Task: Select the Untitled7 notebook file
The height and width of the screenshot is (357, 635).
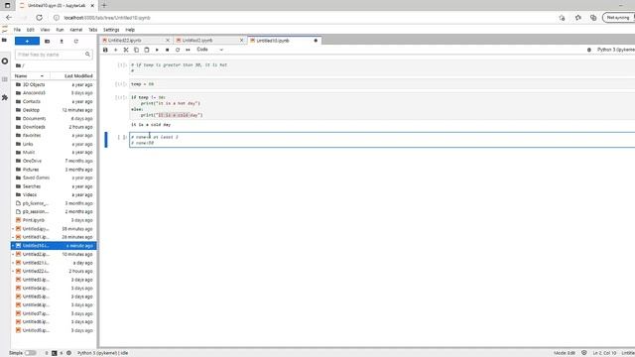Action: coord(54,313)
